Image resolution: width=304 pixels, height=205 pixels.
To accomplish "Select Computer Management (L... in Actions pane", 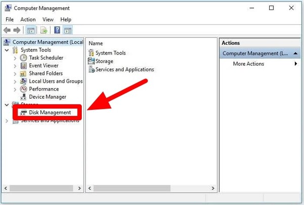I will point(260,53).
